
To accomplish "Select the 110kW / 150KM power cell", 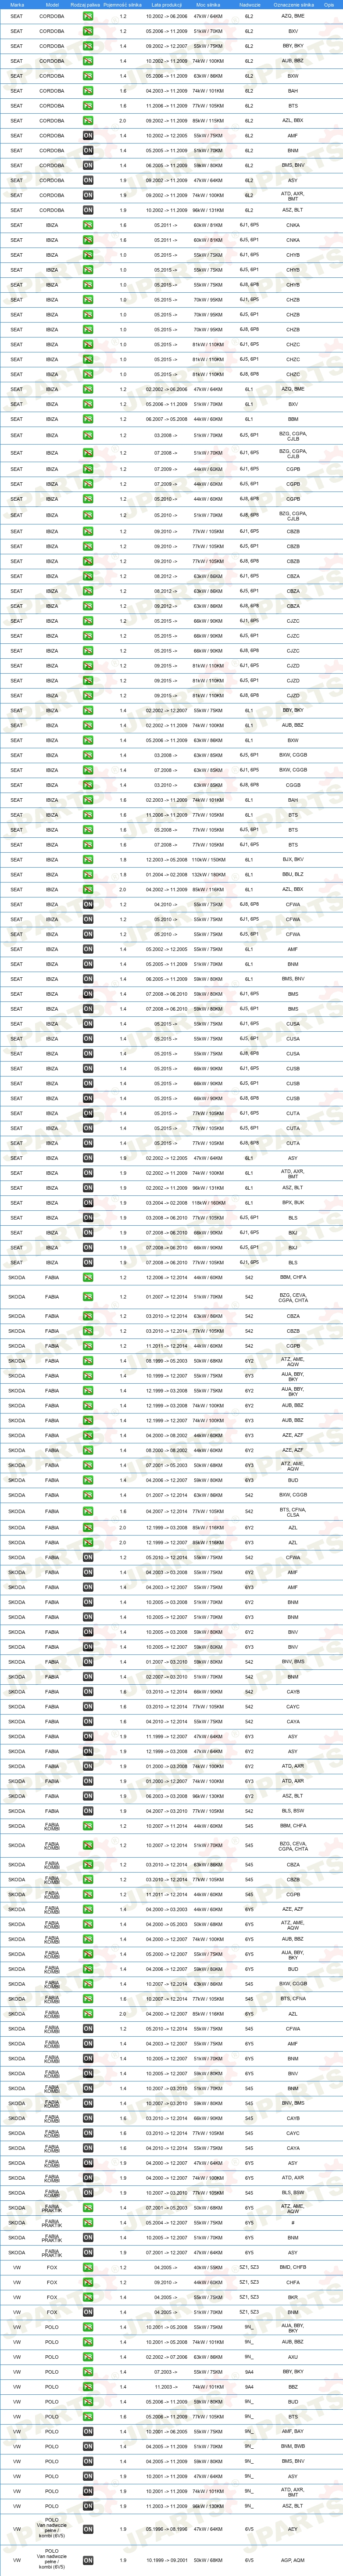I will [208, 860].
